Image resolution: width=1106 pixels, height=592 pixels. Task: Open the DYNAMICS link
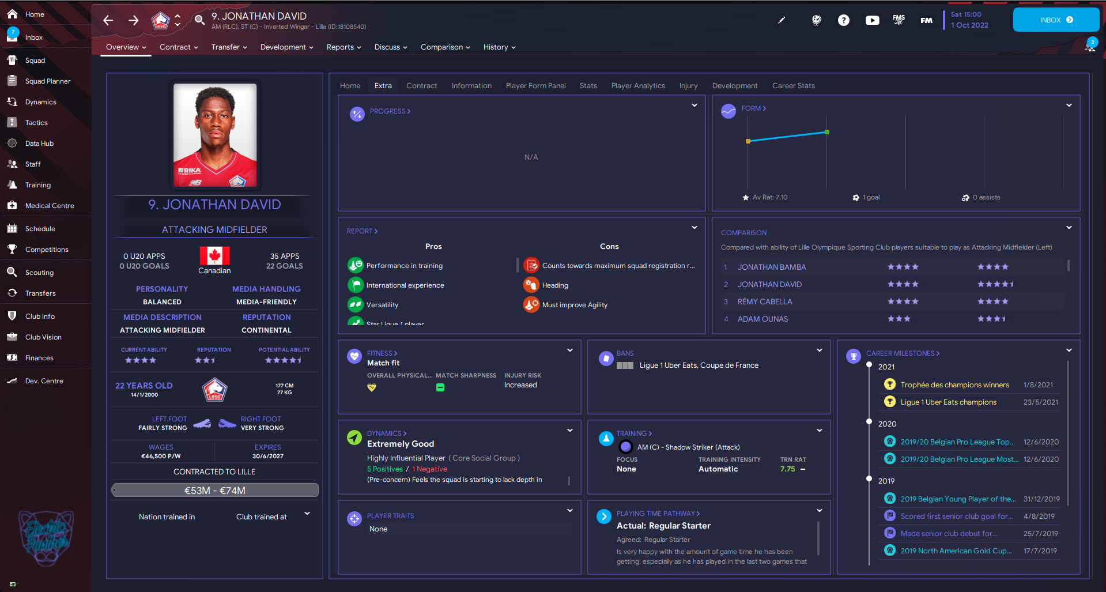[387, 433]
